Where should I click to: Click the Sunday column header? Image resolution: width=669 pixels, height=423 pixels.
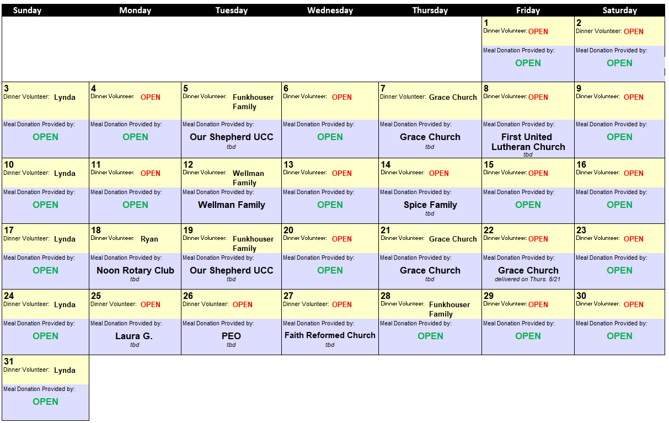tap(28, 10)
